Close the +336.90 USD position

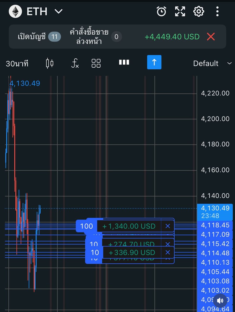tap(168, 252)
